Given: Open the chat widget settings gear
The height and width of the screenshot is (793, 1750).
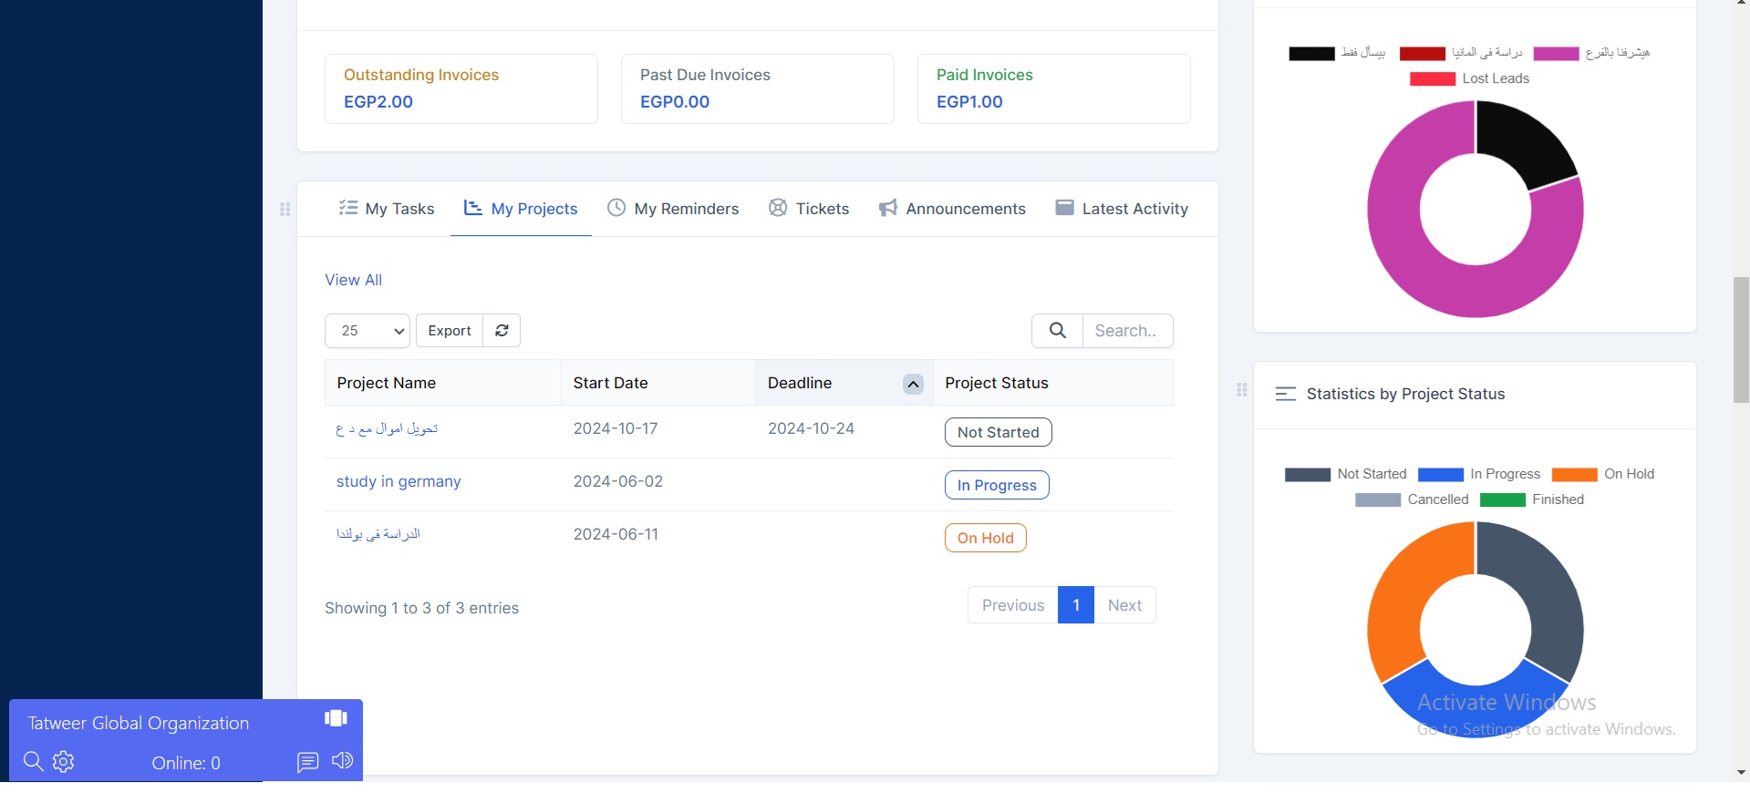Looking at the screenshot, I should 64,761.
